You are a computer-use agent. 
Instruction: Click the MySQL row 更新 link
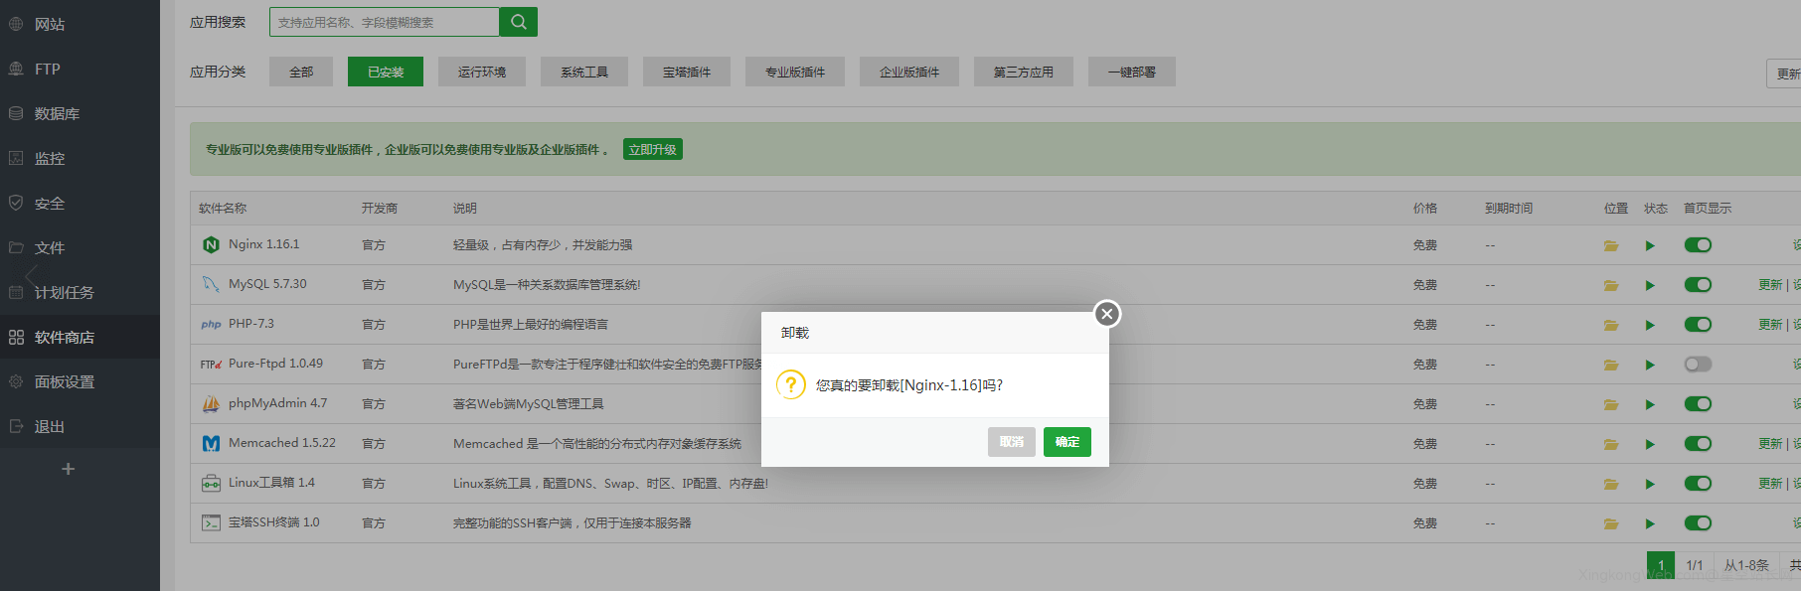[x=1770, y=285]
